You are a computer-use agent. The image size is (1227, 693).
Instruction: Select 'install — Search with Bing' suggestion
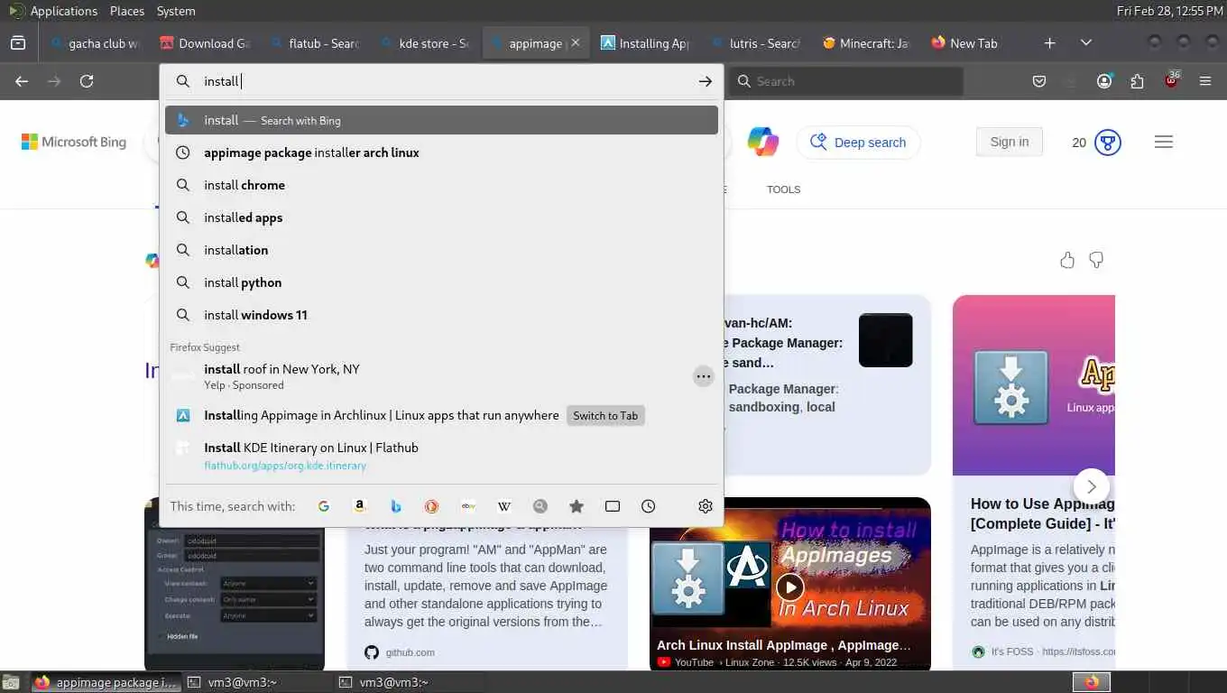click(441, 120)
